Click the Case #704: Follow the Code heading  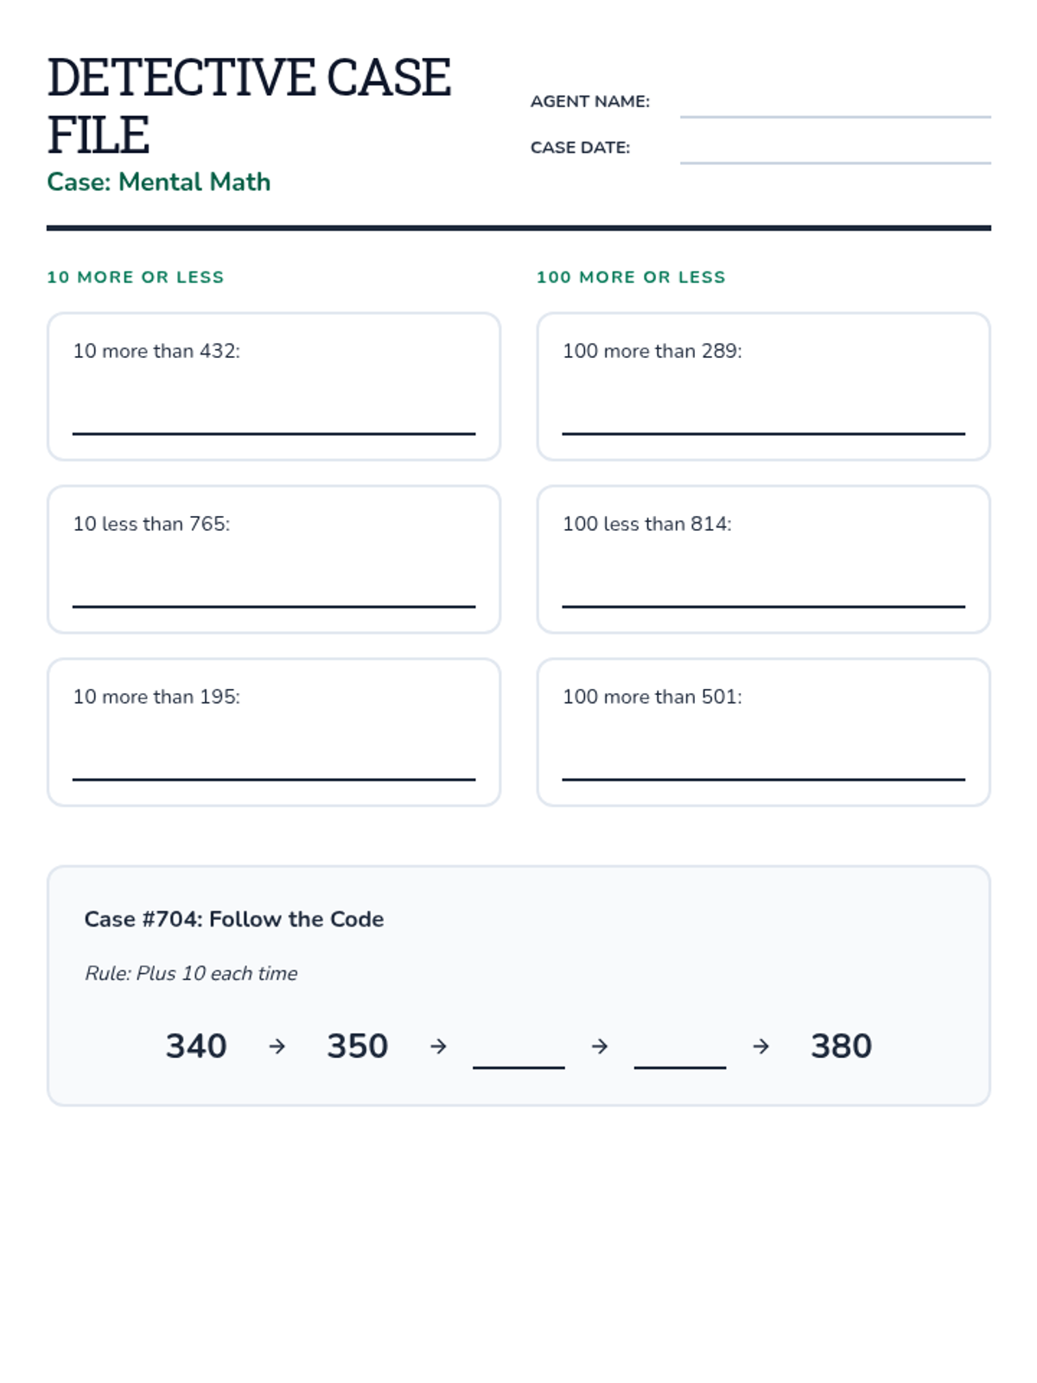coord(234,919)
